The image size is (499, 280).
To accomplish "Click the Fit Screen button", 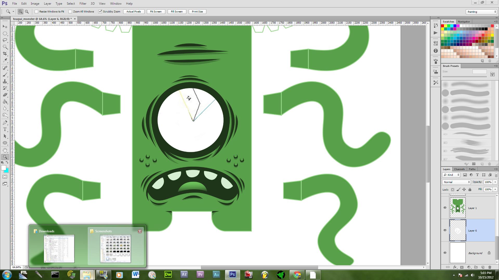I will point(156,12).
